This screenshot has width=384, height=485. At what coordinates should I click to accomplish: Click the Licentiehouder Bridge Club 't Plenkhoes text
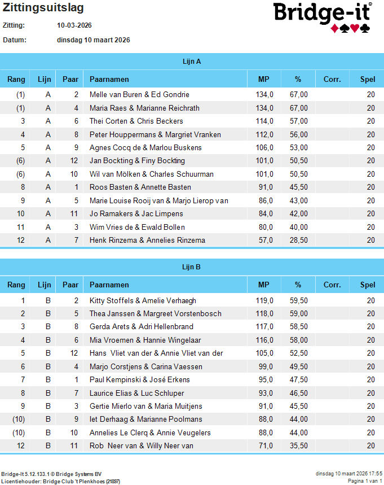click(x=60, y=481)
